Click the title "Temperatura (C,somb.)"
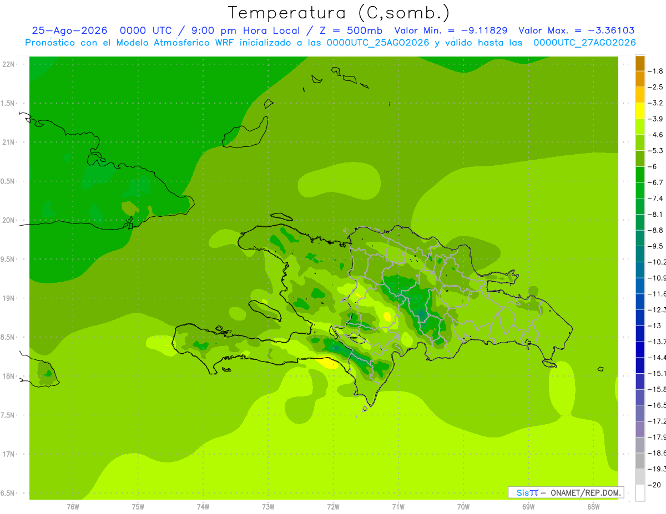The image size is (666, 514). pos(339,13)
